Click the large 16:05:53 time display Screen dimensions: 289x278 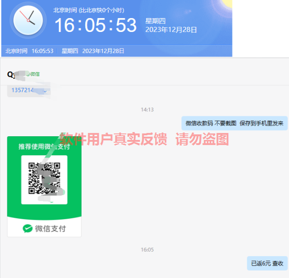click(x=96, y=25)
